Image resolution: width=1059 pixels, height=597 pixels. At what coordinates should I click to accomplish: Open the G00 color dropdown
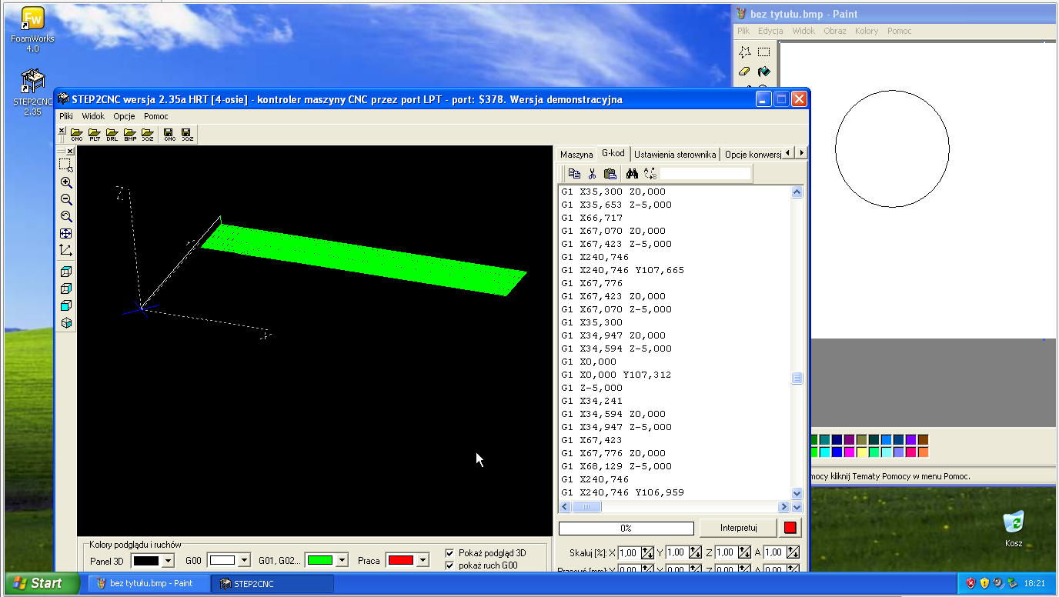(x=245, y=561)
